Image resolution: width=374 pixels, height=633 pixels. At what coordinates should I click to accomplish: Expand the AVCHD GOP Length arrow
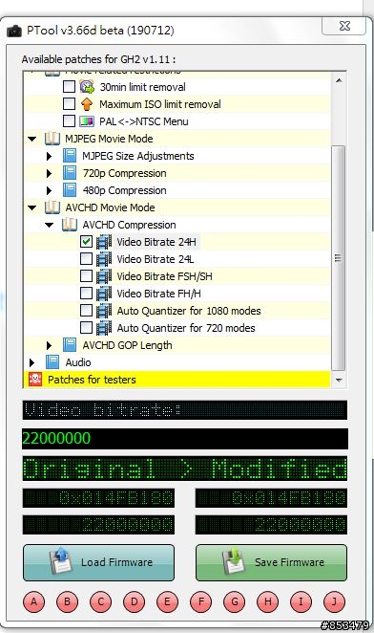point(50,345)
